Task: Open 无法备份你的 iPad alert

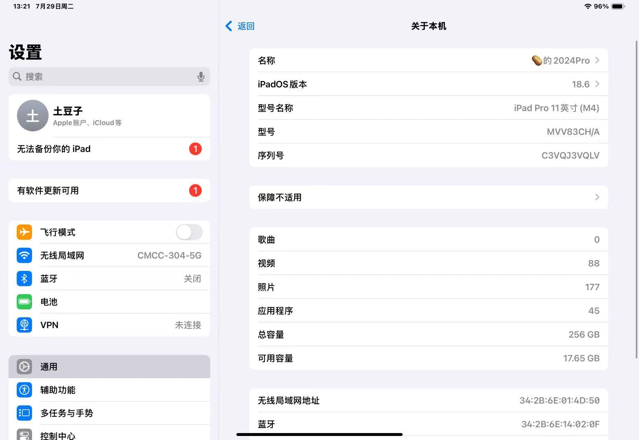Action: pyautogui.click(x=109, y=149)
